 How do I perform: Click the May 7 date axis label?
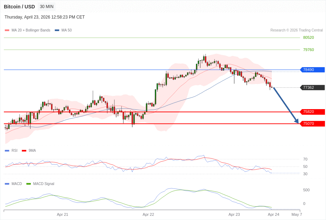297,214
